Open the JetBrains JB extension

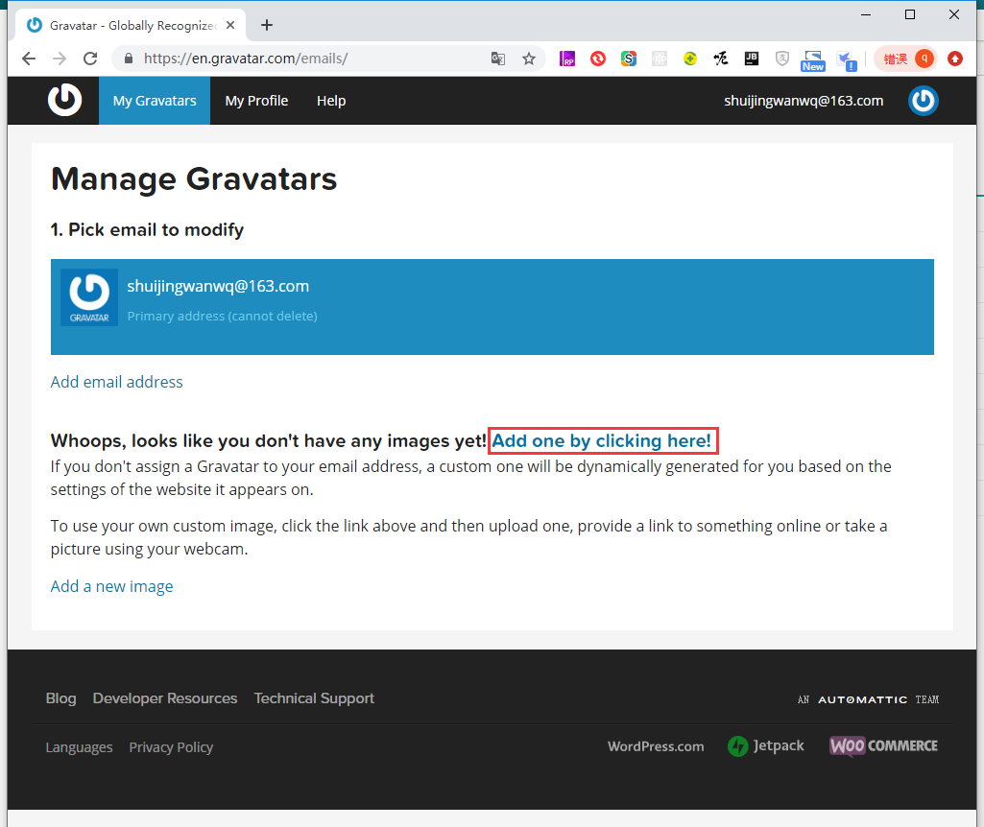(x=751, y=59)
